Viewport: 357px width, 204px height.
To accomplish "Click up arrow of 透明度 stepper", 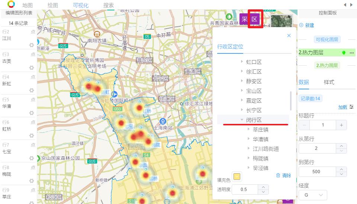I will tap(263, 187).
